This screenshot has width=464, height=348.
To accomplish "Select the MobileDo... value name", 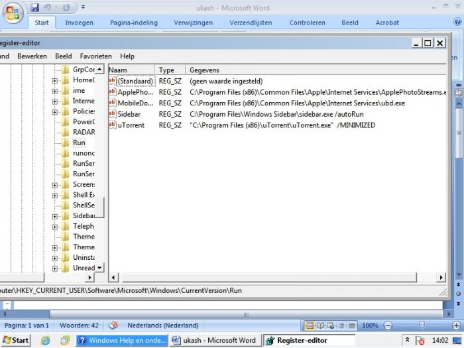I will click(x=135, y=103).
